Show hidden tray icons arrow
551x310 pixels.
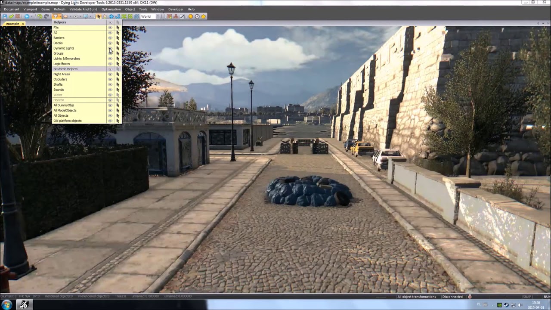[492, 305]
